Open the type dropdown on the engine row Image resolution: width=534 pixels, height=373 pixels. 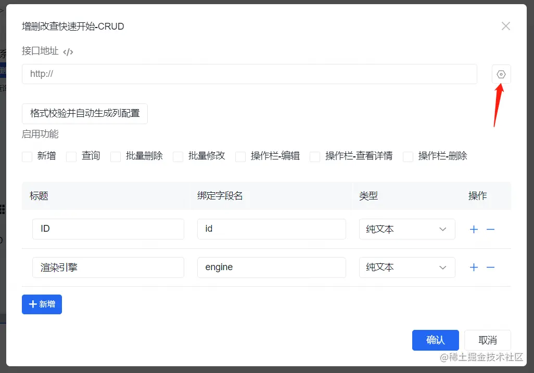click(x=407, y=267)
